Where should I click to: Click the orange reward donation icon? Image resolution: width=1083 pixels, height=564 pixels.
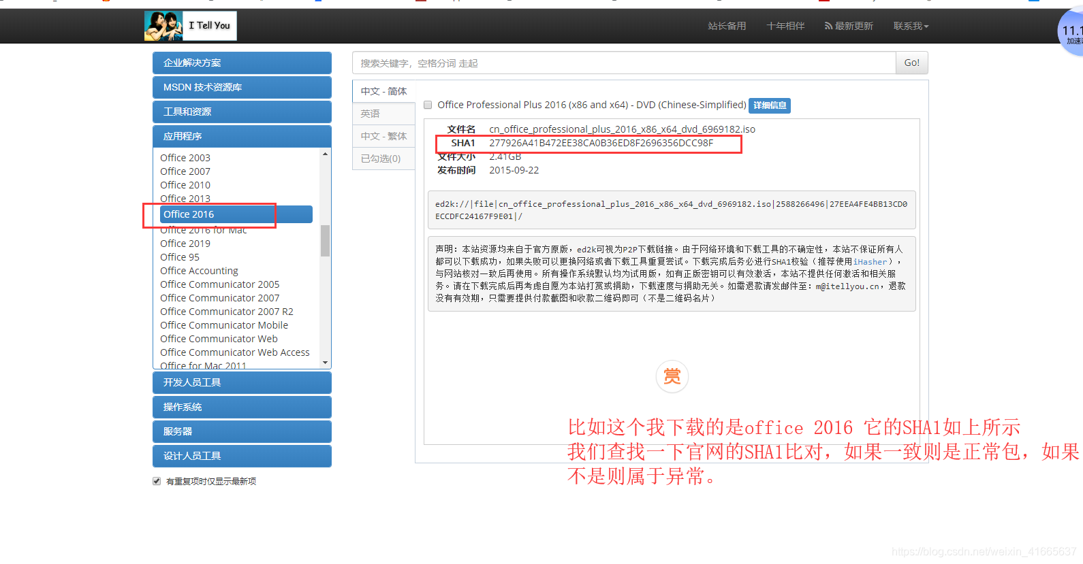point(672,376)
